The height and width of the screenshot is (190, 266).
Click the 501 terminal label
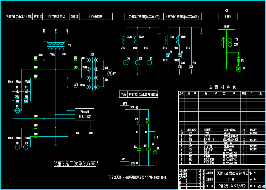(77, 133)
